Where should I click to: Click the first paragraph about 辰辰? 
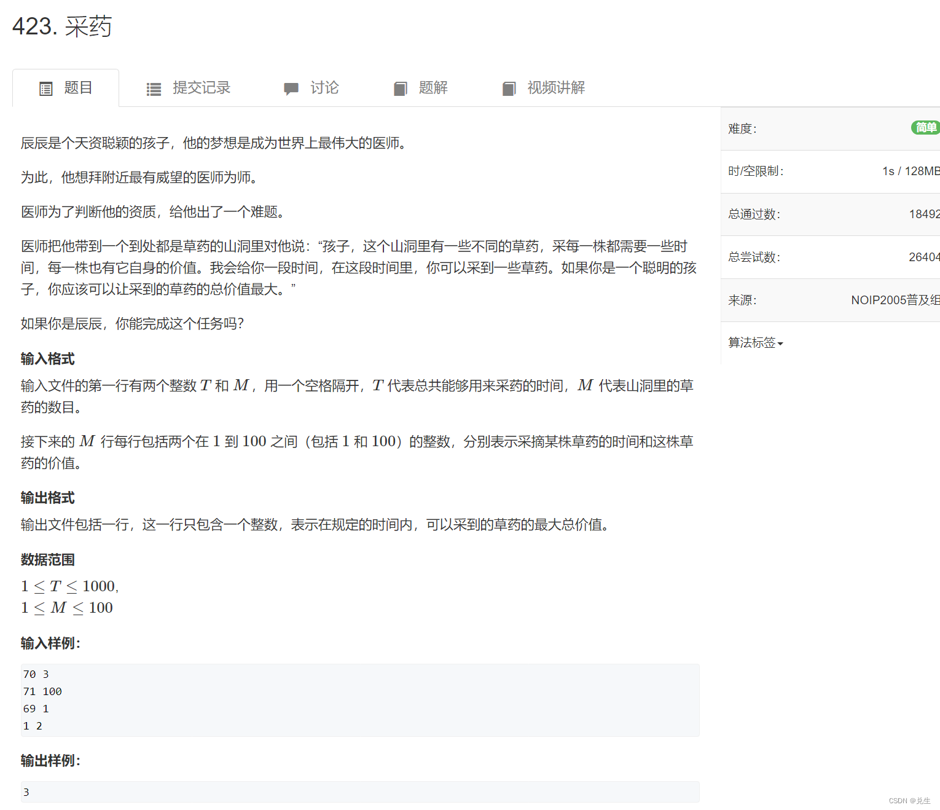click(214, 143)
